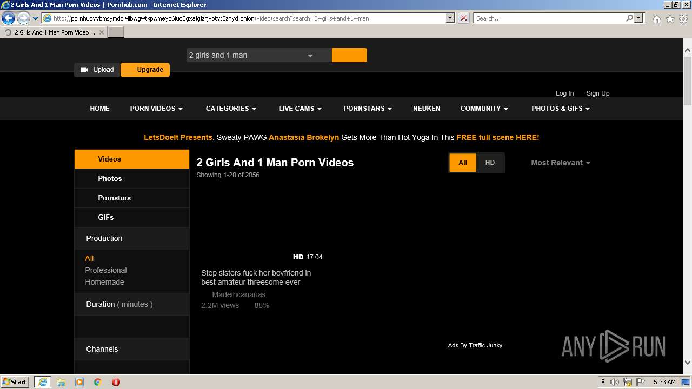The height and width of the screenshot is (389, 692).
Task: Open the Most Relevant sort dropdown
Action: tap(561, 163)
